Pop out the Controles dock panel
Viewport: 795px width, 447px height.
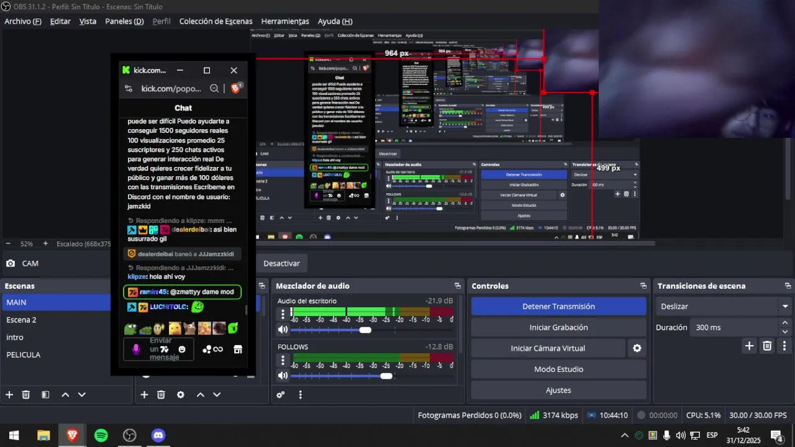(x=643, y=286)
